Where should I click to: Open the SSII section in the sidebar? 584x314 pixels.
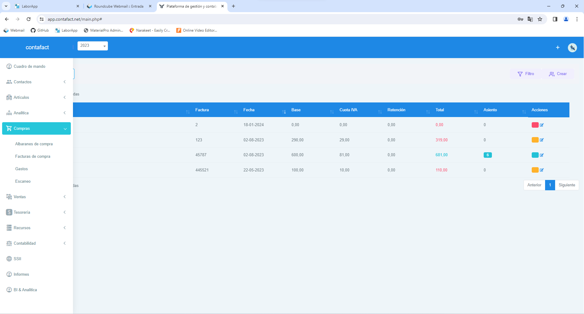point(17,259)
